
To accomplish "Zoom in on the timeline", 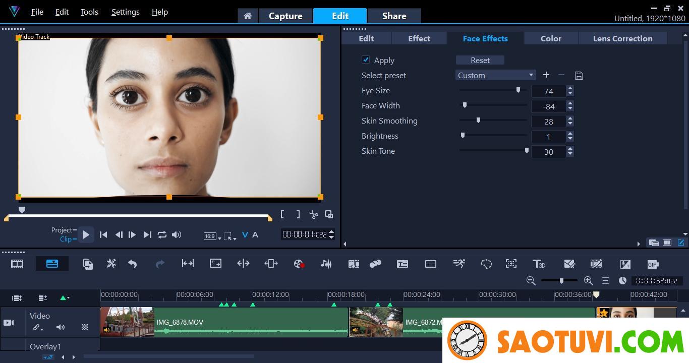I will pos(588,281).
